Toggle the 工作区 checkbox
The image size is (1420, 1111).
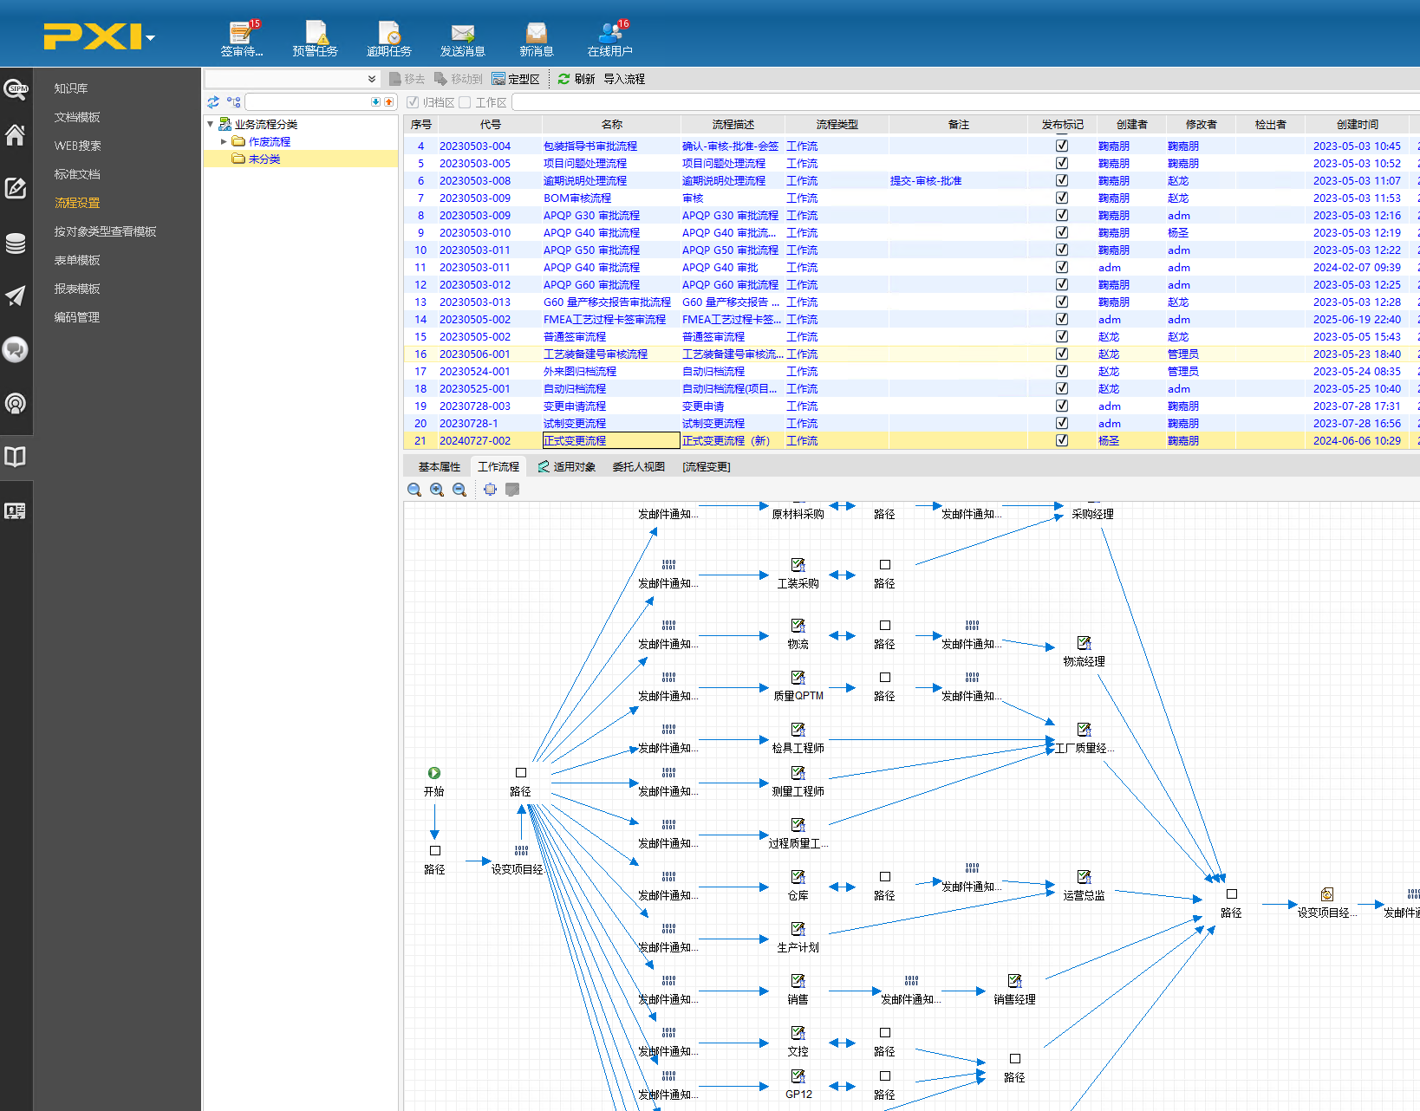point(466,102)
